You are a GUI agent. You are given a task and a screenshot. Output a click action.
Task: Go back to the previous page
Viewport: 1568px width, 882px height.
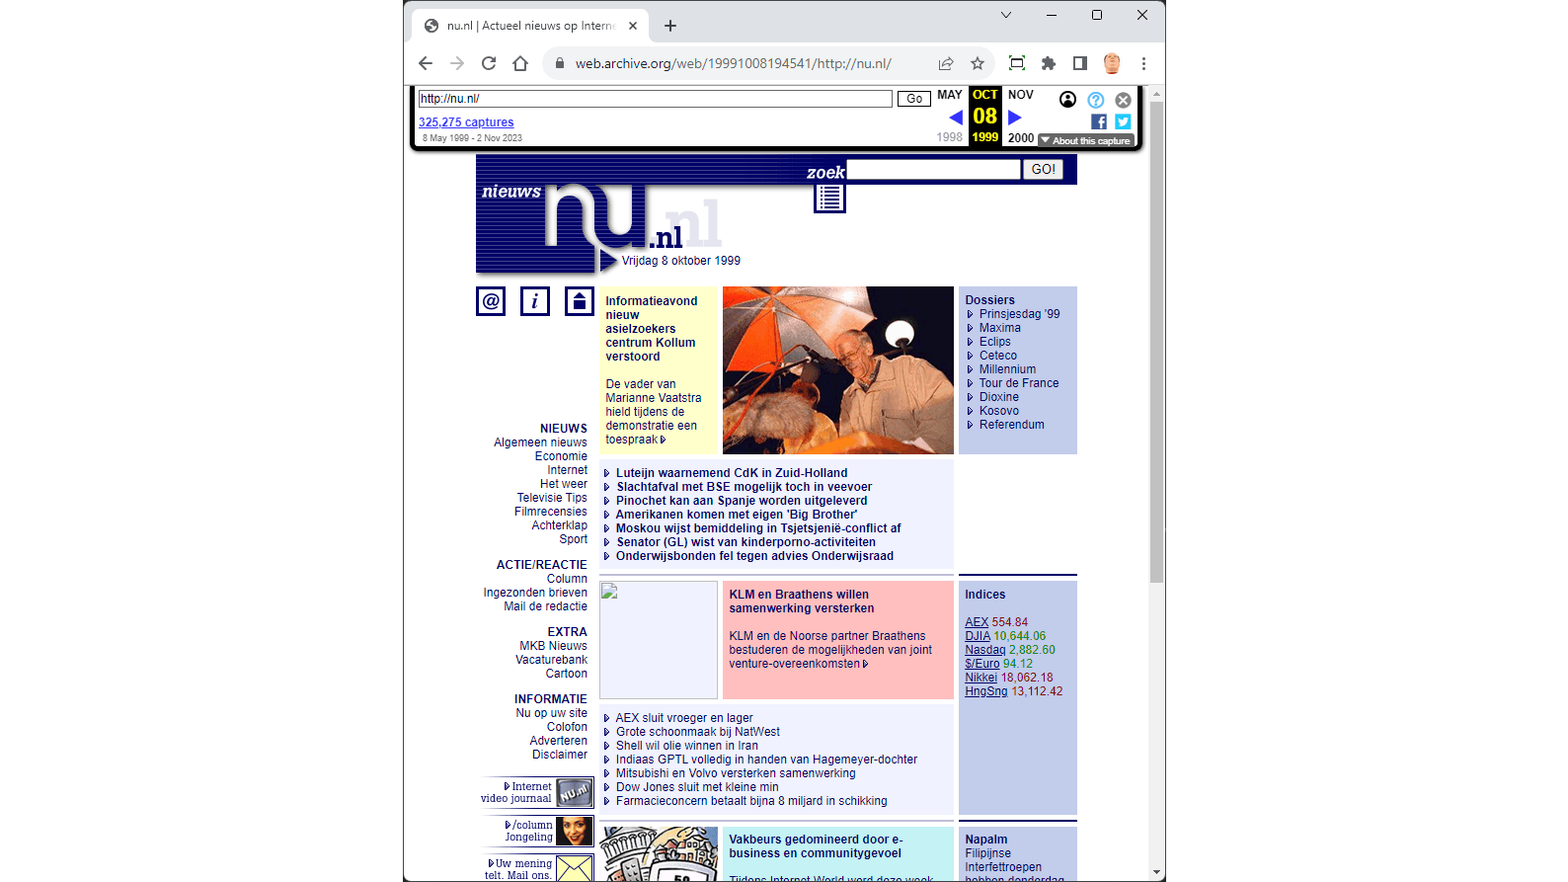426,63
